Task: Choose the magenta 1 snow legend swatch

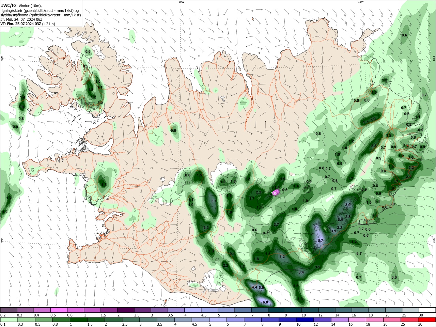Action: click(92, 310)
